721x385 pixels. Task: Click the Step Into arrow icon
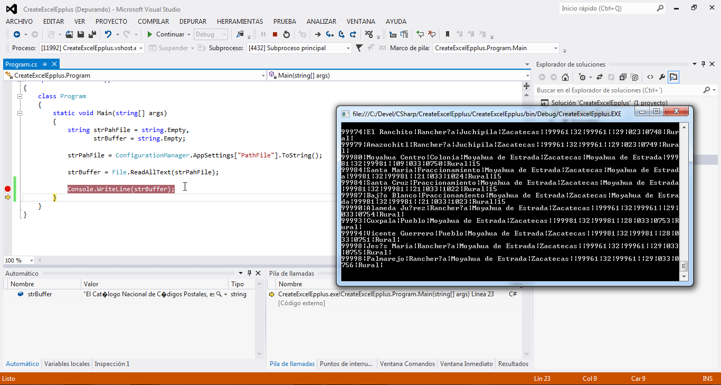329,34
